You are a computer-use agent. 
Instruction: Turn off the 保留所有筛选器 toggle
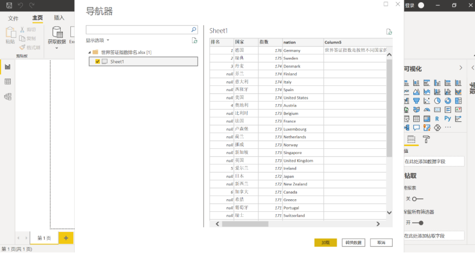417,223
